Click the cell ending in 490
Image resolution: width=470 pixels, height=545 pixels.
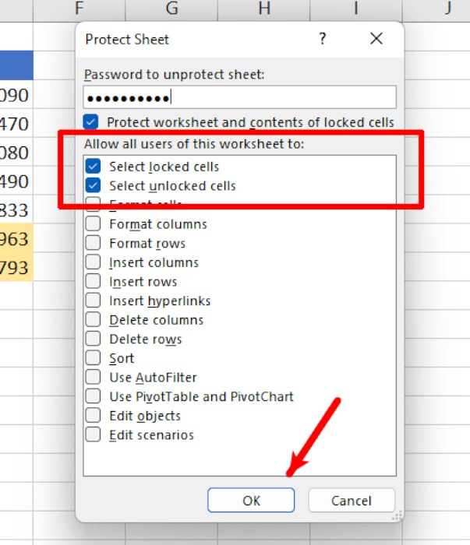pyautogui.click(x=16, y=181)
